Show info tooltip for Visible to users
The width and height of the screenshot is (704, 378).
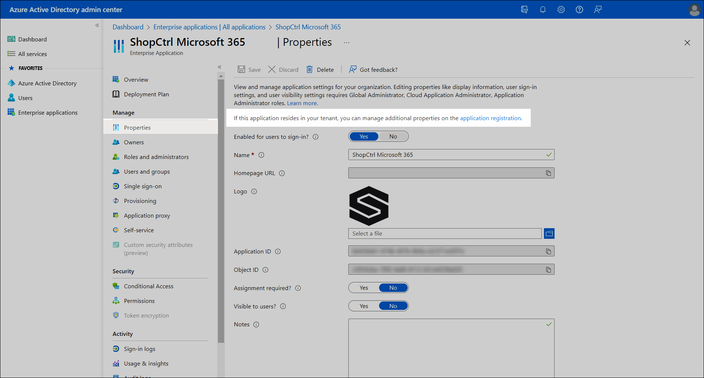283,307
